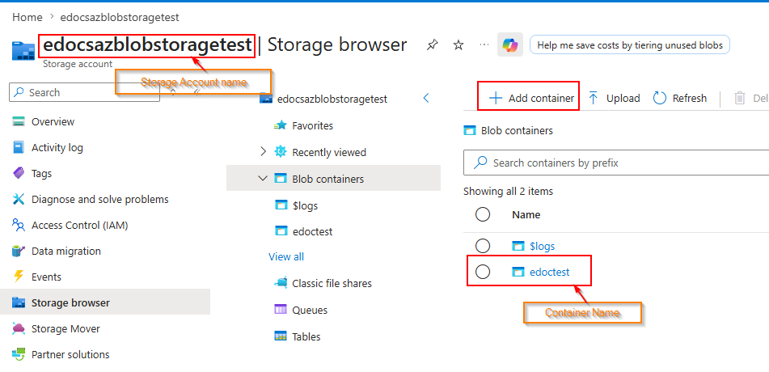
Task: Click the Upload toolbar button
Action: pyautogui.click(x=614, y=98)
